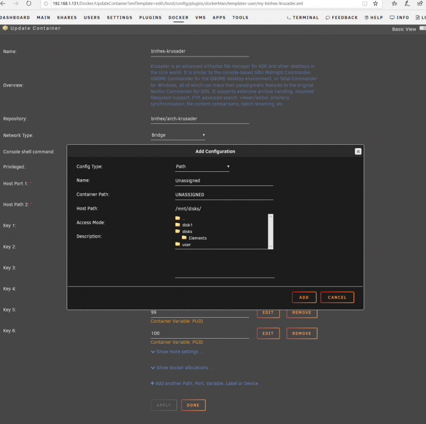Open the Settings tab
Screen dimensions: 426x424
click(x=120, y=18)
